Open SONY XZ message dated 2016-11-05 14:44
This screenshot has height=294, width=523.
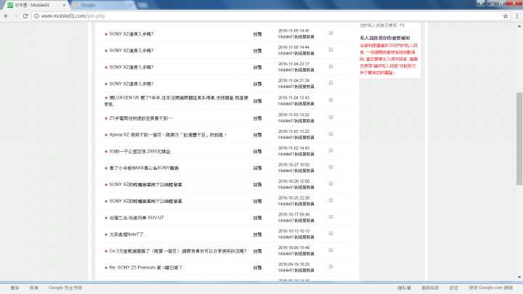(x=131, y=51)
